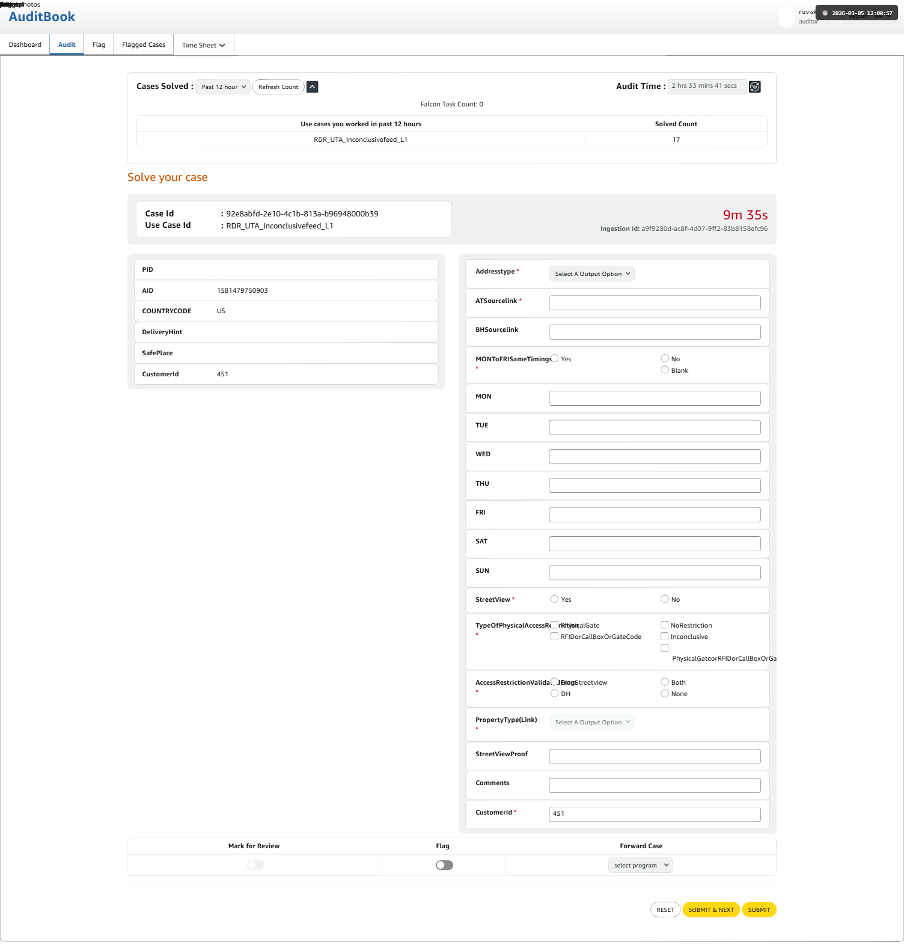Open the Flag tab
The image size is (904, 951).
click(x=99, y=45)
